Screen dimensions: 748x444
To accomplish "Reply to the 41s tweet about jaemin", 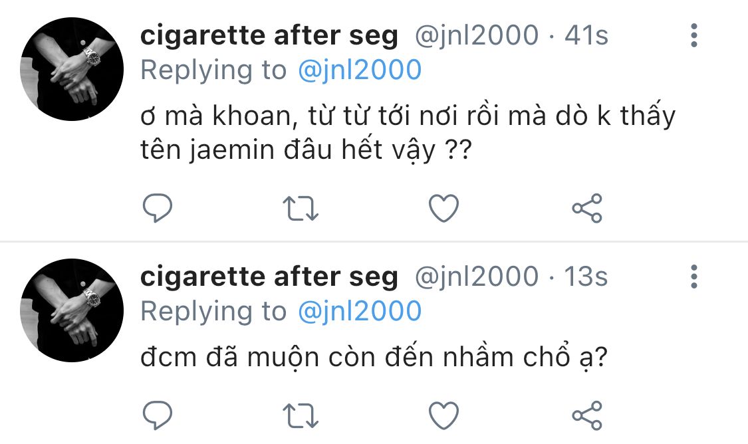I will [x=158, y=208].
